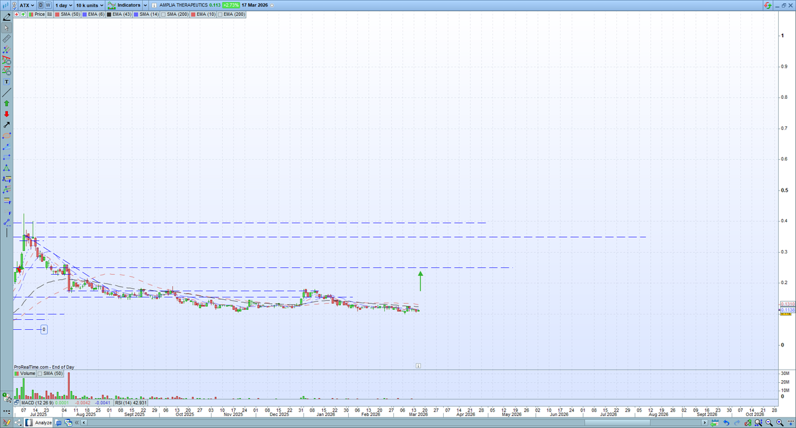Toggle the EMA (43) indicator
The height and width of the screenshot is (428, 796).
click(x=119, y=14)
